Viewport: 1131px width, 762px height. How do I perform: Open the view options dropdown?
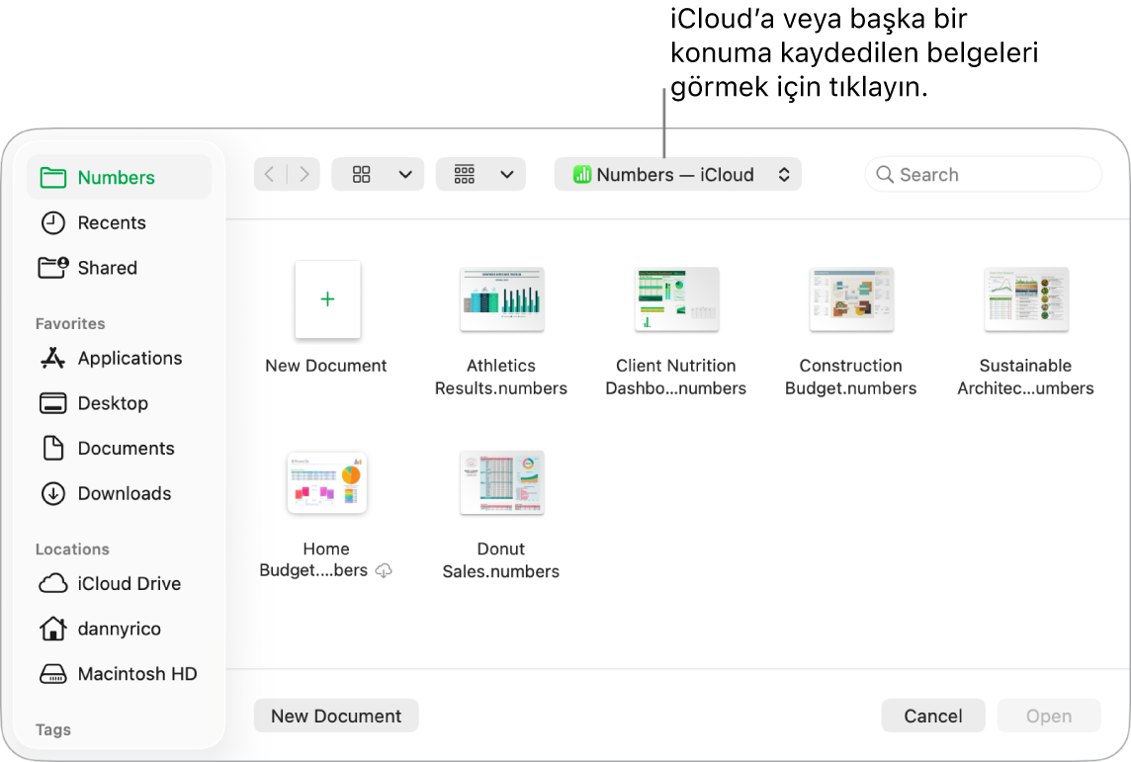coord(378,174)
